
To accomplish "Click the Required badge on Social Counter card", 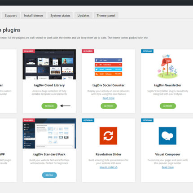I will [88, 51].
